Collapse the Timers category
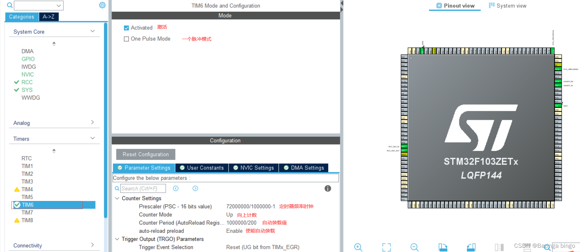 pyautogui.click(x=92, y=138)
